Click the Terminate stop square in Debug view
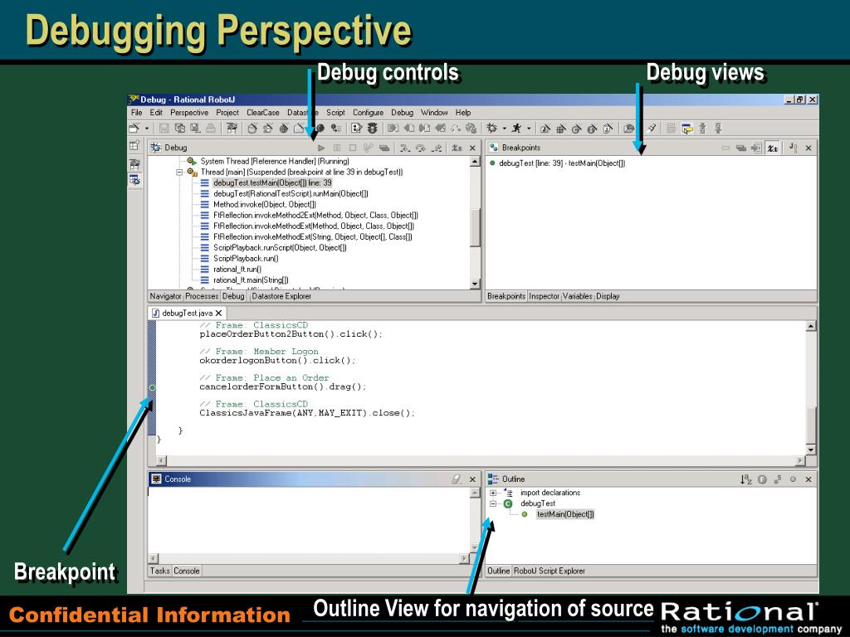This screenshot has height=637, width=850. [352, 148]
